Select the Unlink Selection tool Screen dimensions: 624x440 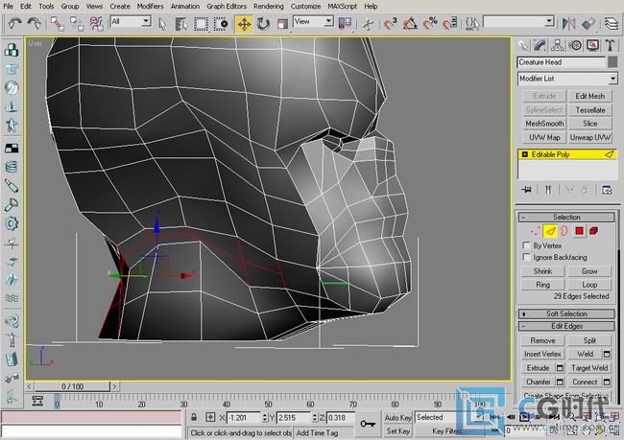77,23
